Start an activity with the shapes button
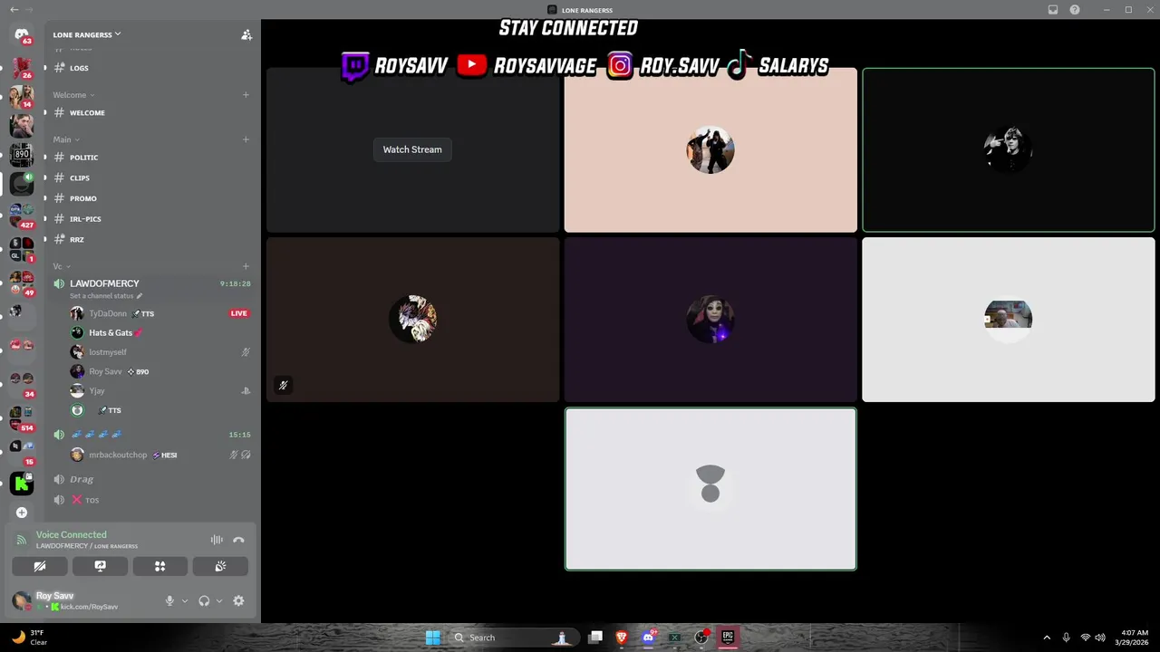Screen dimensions: 1160x652 click(159, 566)
